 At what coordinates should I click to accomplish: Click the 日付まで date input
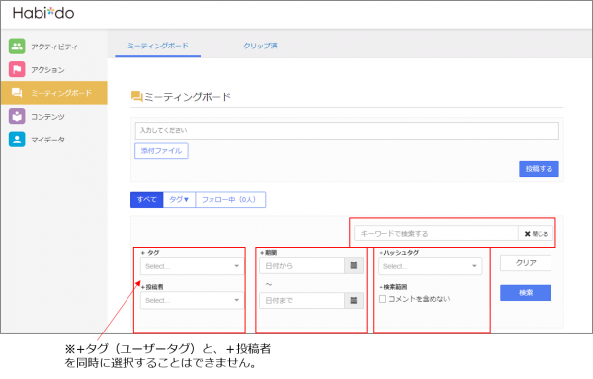coord(301,300)
